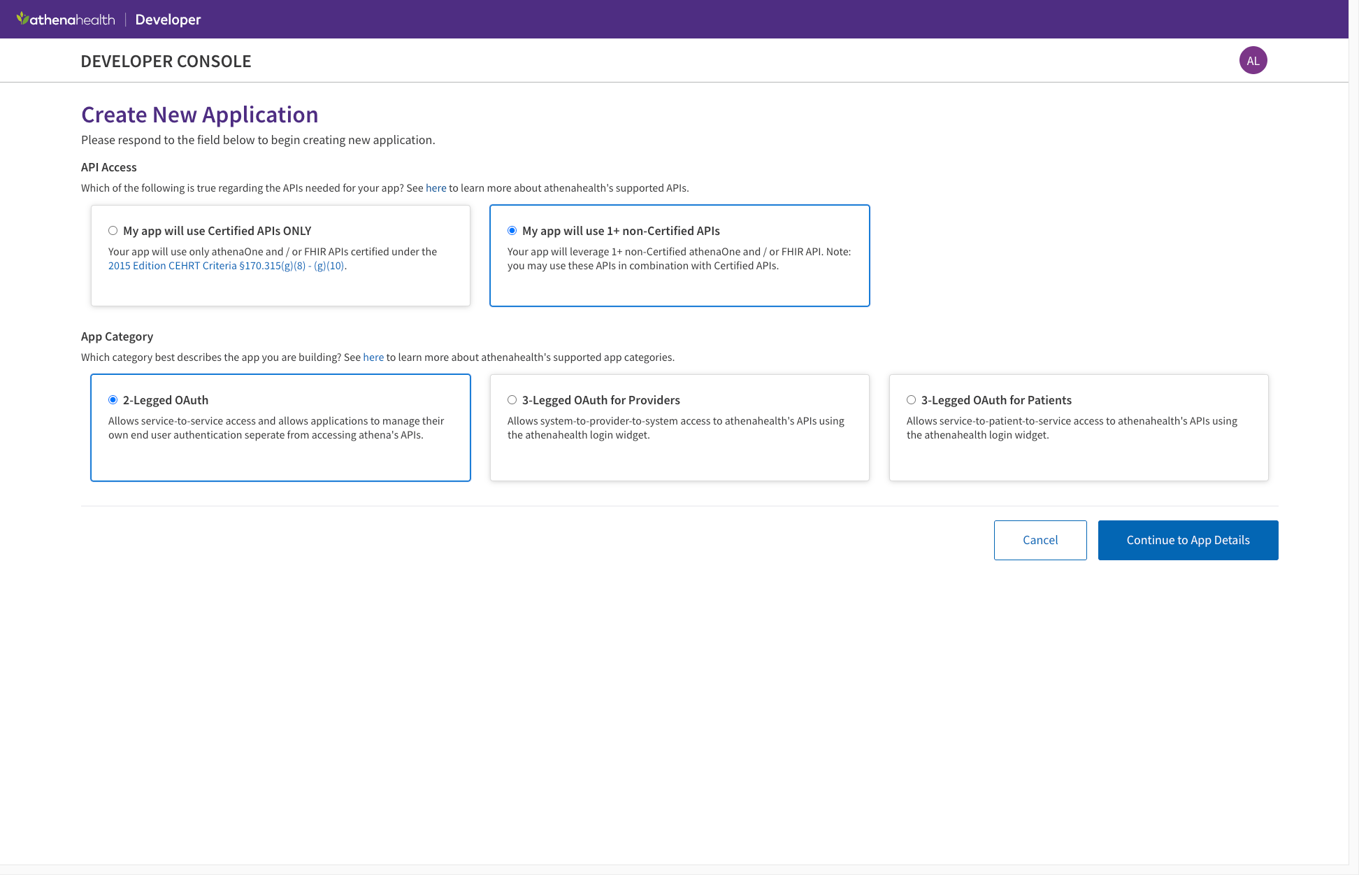Image resolution: width=1359 pixels, height=875 pixels.
Task: Select 1+ non-Certified APIs radio button
Action: pos(512,231)
